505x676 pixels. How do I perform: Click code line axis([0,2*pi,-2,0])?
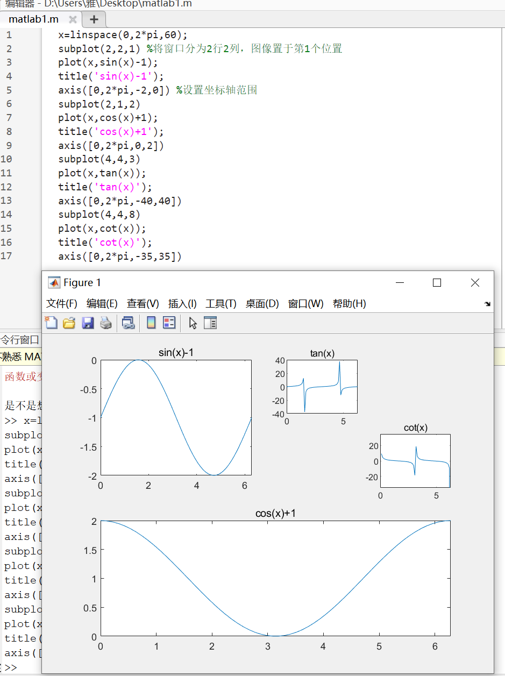click(115, 90)
